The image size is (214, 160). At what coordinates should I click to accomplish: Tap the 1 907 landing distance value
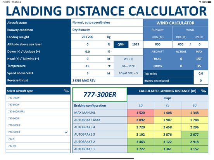click(167, 120)
